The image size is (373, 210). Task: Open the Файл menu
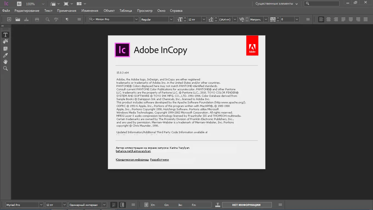[x=6, y=11]
